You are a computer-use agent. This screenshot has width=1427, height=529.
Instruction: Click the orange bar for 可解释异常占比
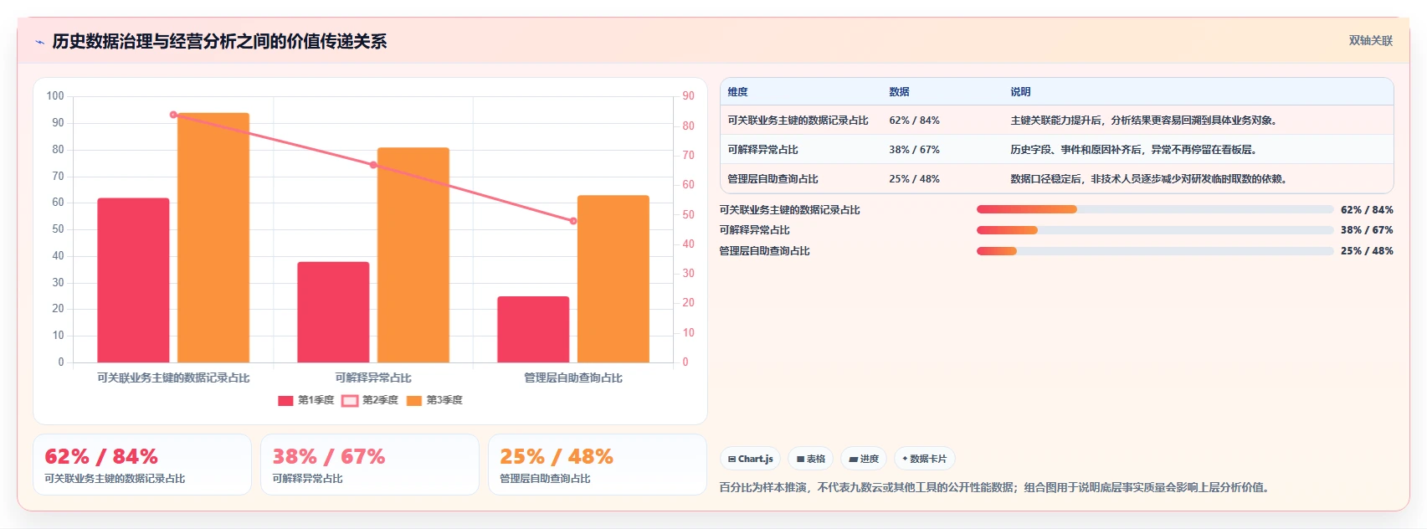click(x=413, y=255)
